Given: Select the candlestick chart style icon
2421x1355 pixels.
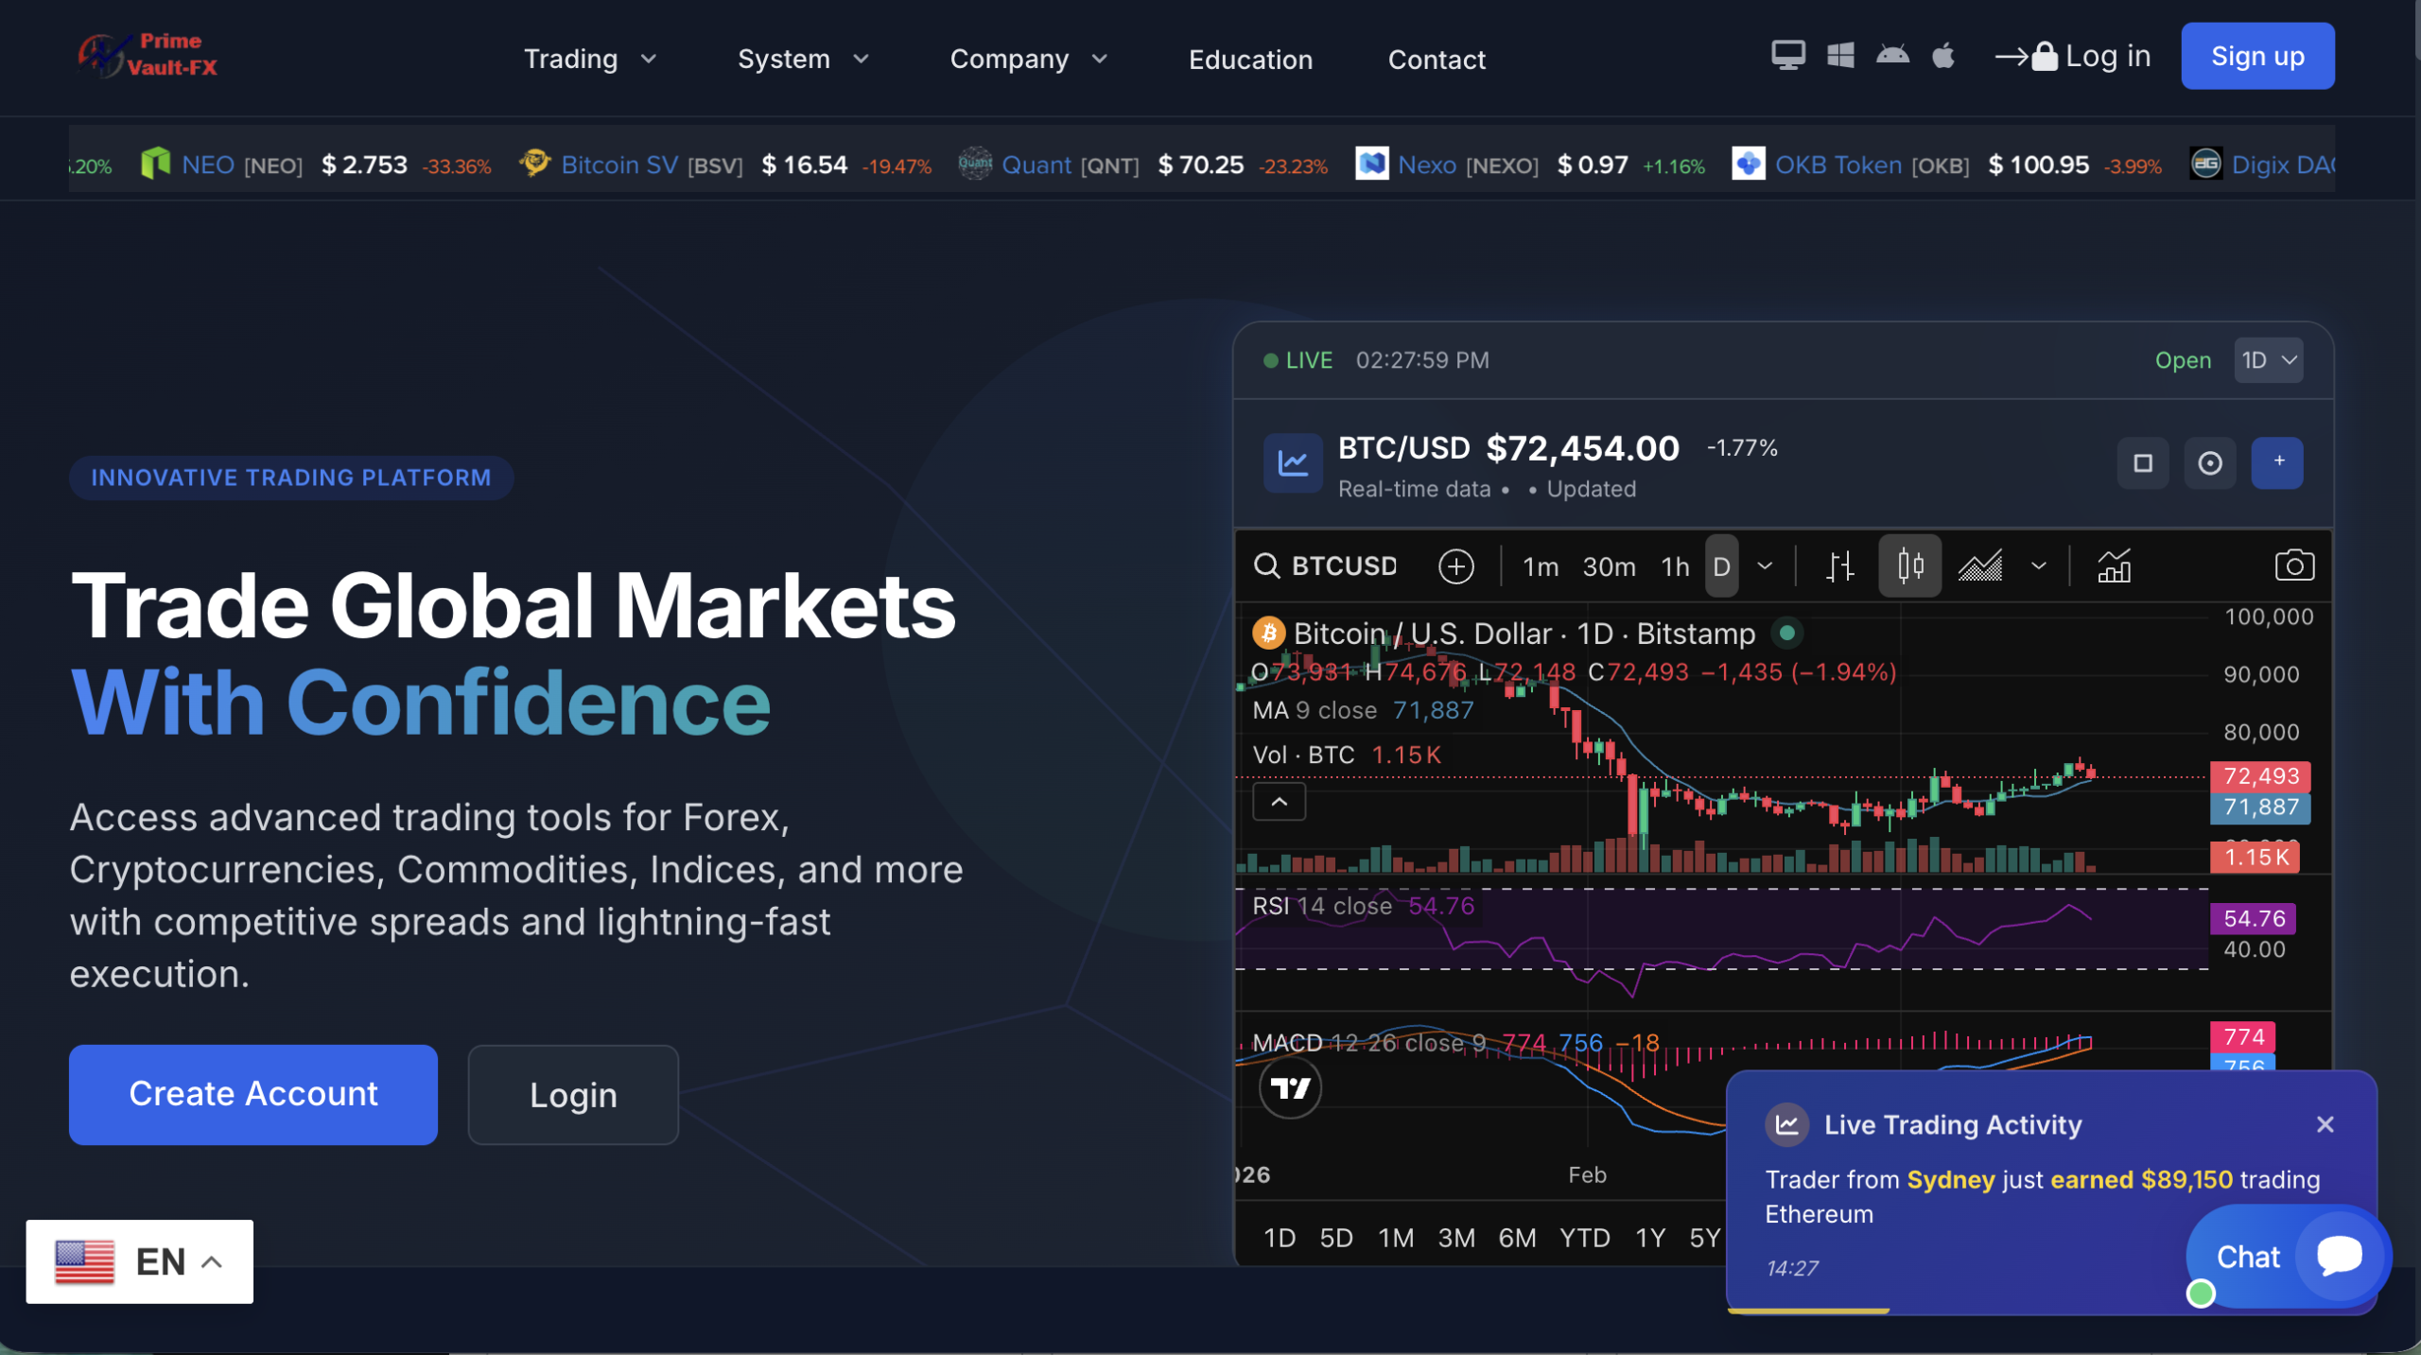Looking at the screenshot, I should pos(1910,565).
